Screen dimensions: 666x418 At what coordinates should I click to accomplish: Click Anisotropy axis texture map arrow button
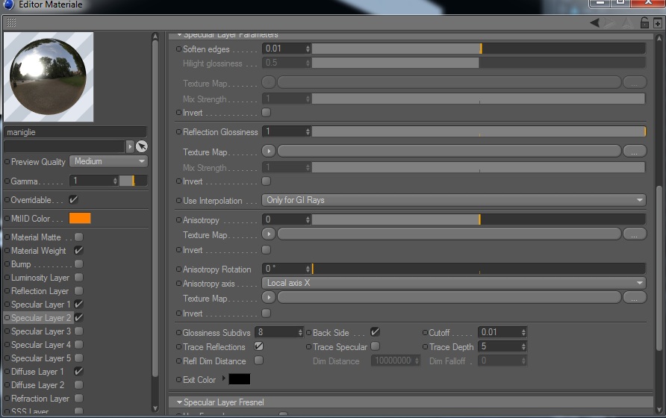(x=269, y=297)
